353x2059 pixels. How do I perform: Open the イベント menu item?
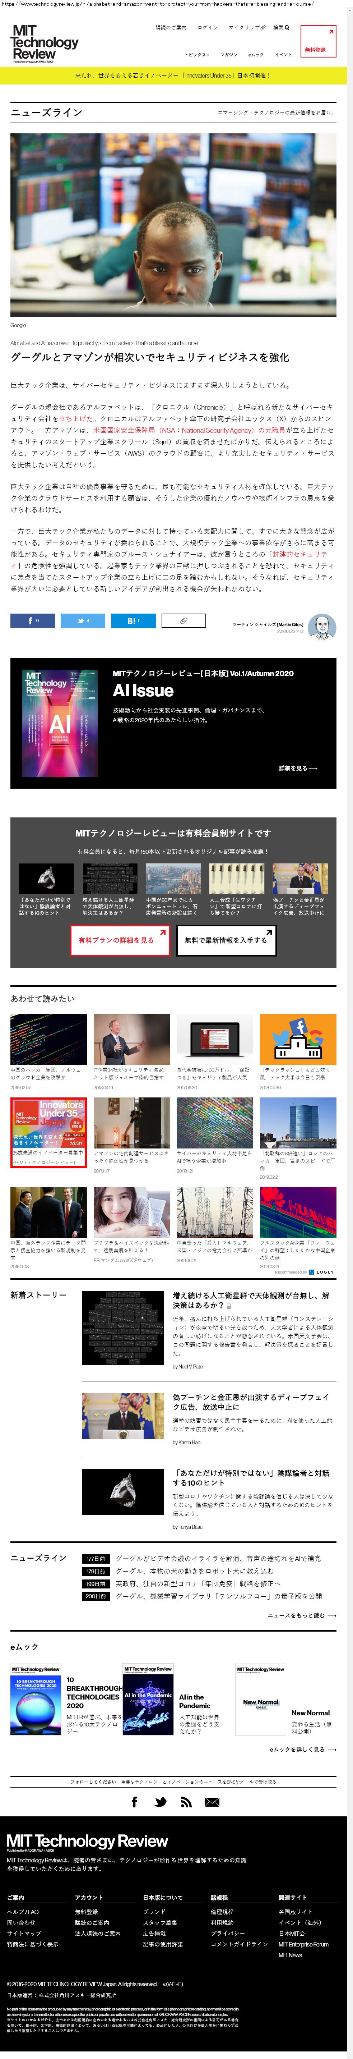pyautogui.click(x=284, y=54)
